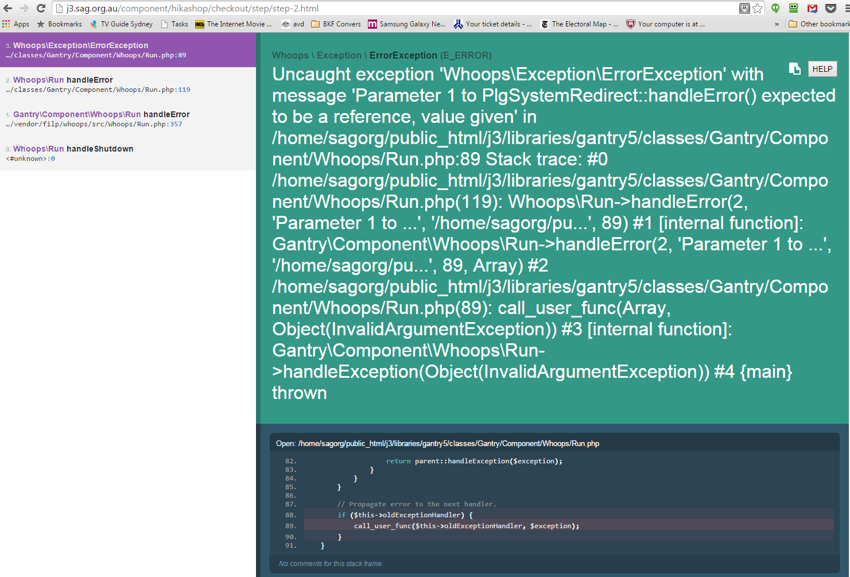Open the Hangouts extension icon

[775, 8]
